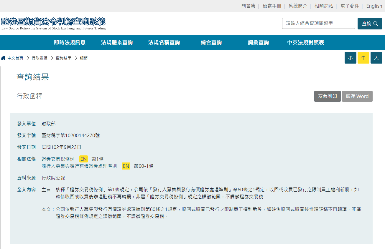Click the 查詢結果 page heading
The width and height of the screenshot is (385, 249).
click(33, 77)
